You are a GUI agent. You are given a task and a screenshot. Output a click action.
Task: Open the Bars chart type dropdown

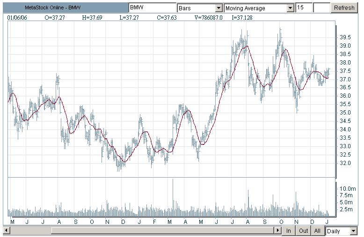point(200,8)
